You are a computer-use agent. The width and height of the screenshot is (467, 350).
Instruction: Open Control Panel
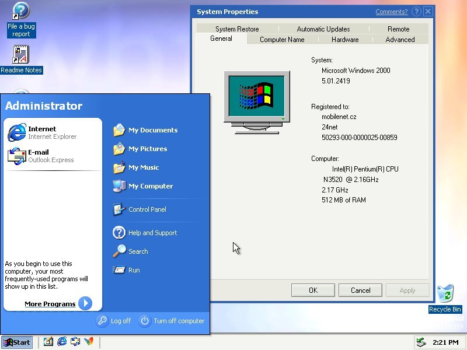(147, 209)
